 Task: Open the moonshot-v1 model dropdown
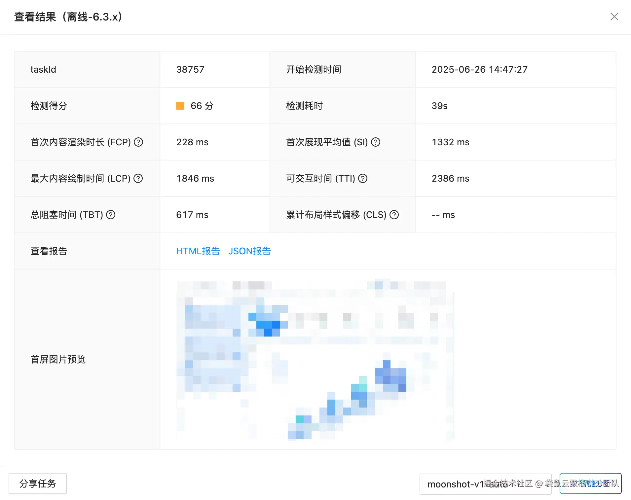pyautogui.click(x=485, y=484)
